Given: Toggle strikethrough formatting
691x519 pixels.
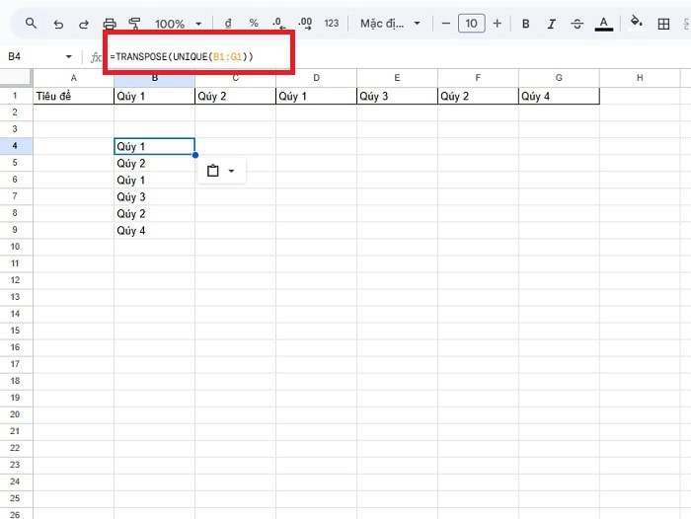Looking at the screenshot, I should [x=576, y=24].
